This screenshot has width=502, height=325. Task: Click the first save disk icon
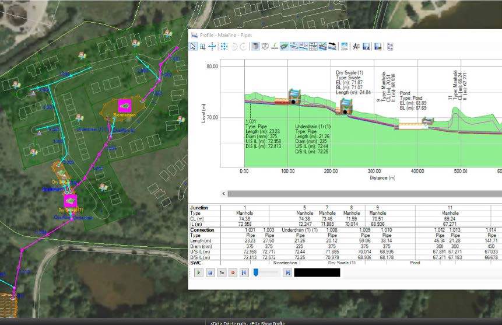click(x=366, y=47)
